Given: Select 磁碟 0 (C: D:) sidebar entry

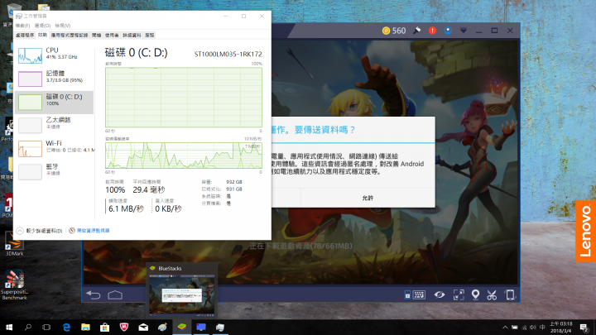Looking at the screenshot, I should point(55,103).
